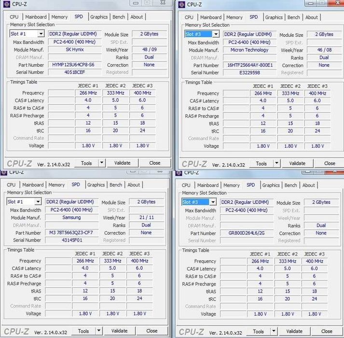
Task: Open the Memory tab in the Micron window
Action: click(234, 17)
